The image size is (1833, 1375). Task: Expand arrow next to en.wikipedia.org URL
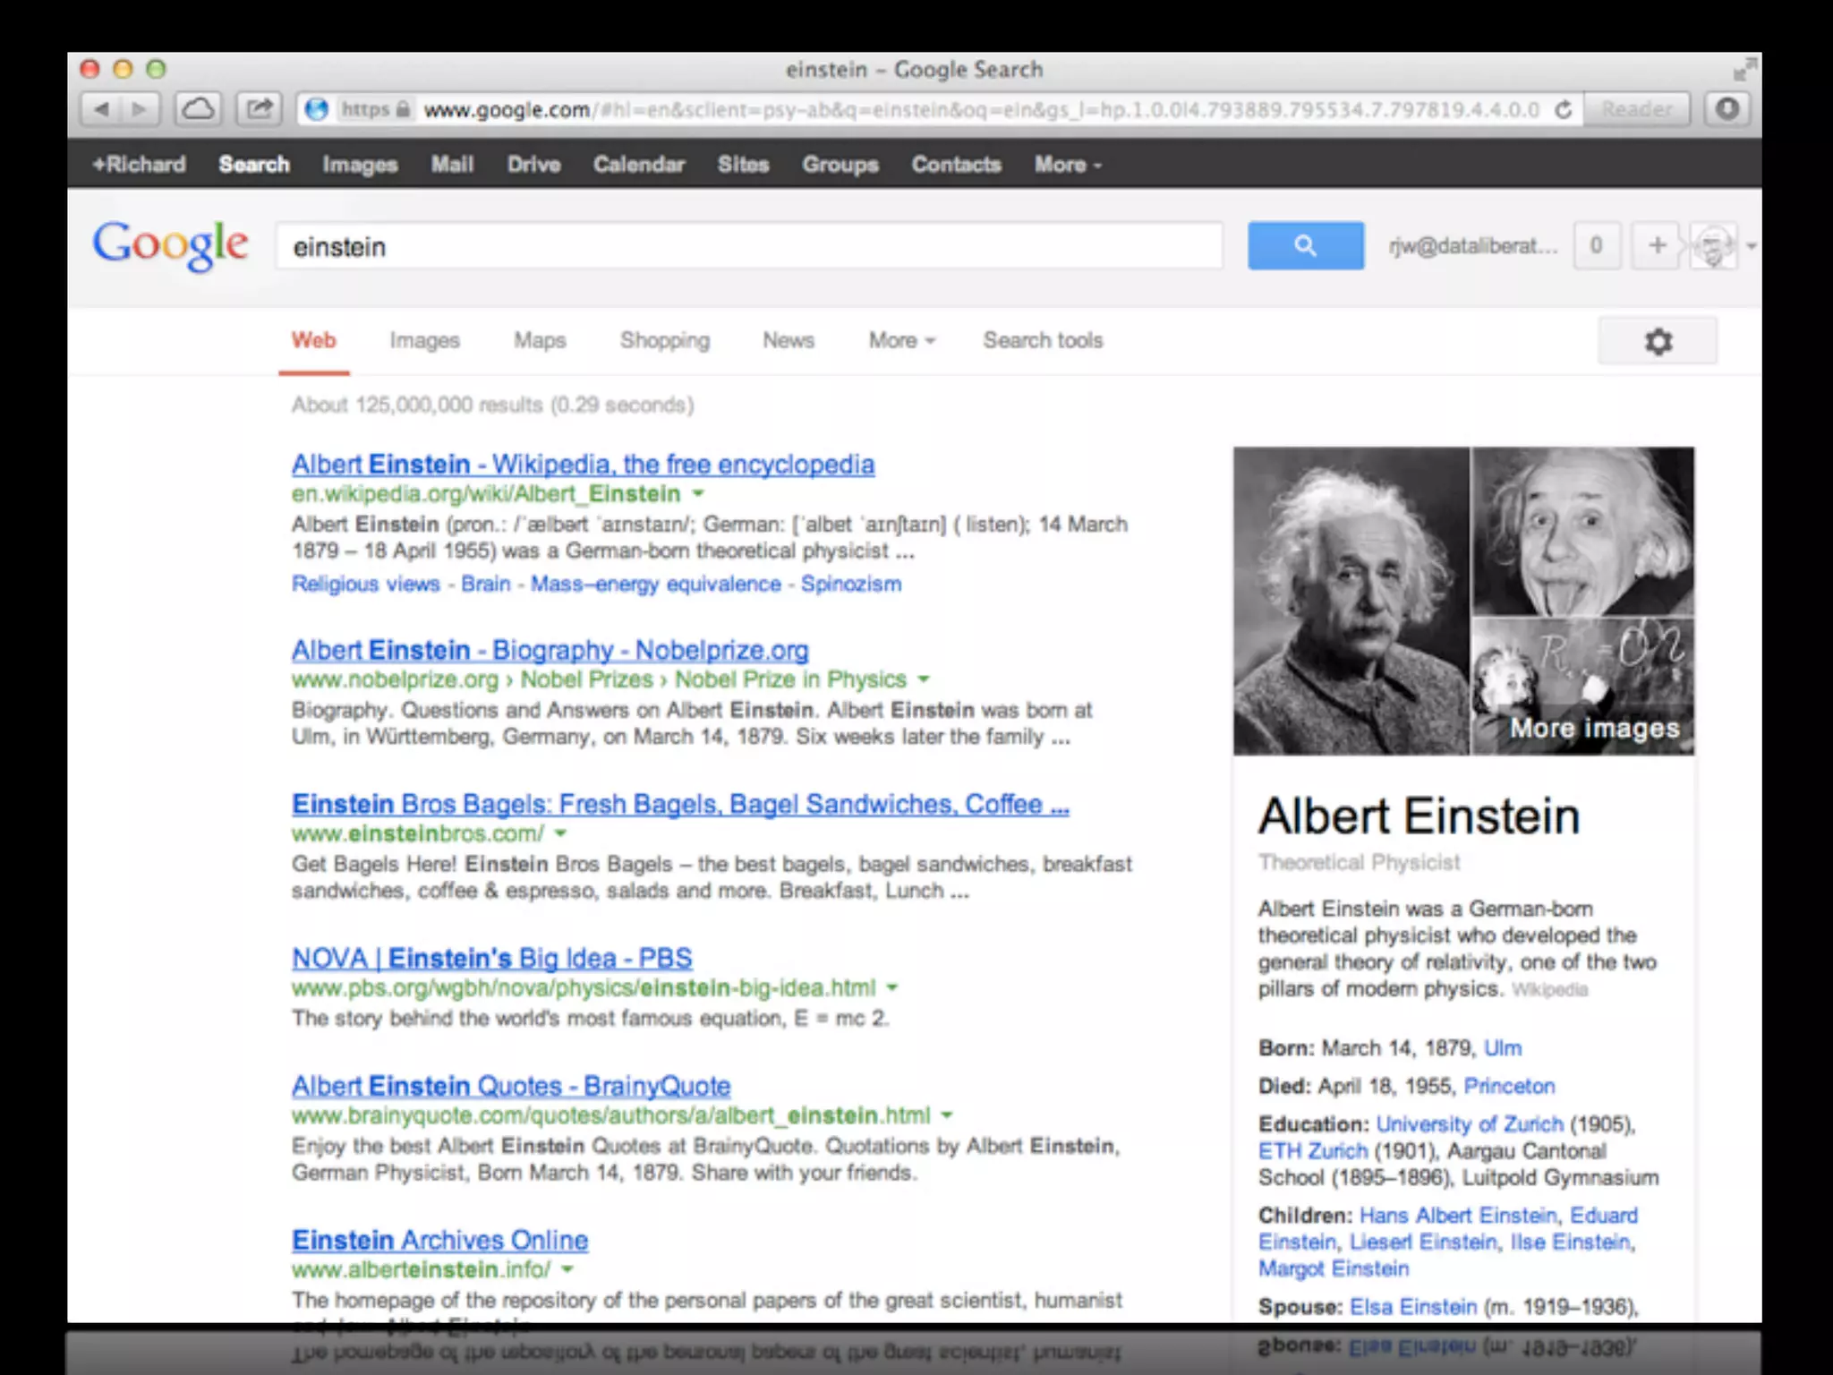tap(698, 494)
